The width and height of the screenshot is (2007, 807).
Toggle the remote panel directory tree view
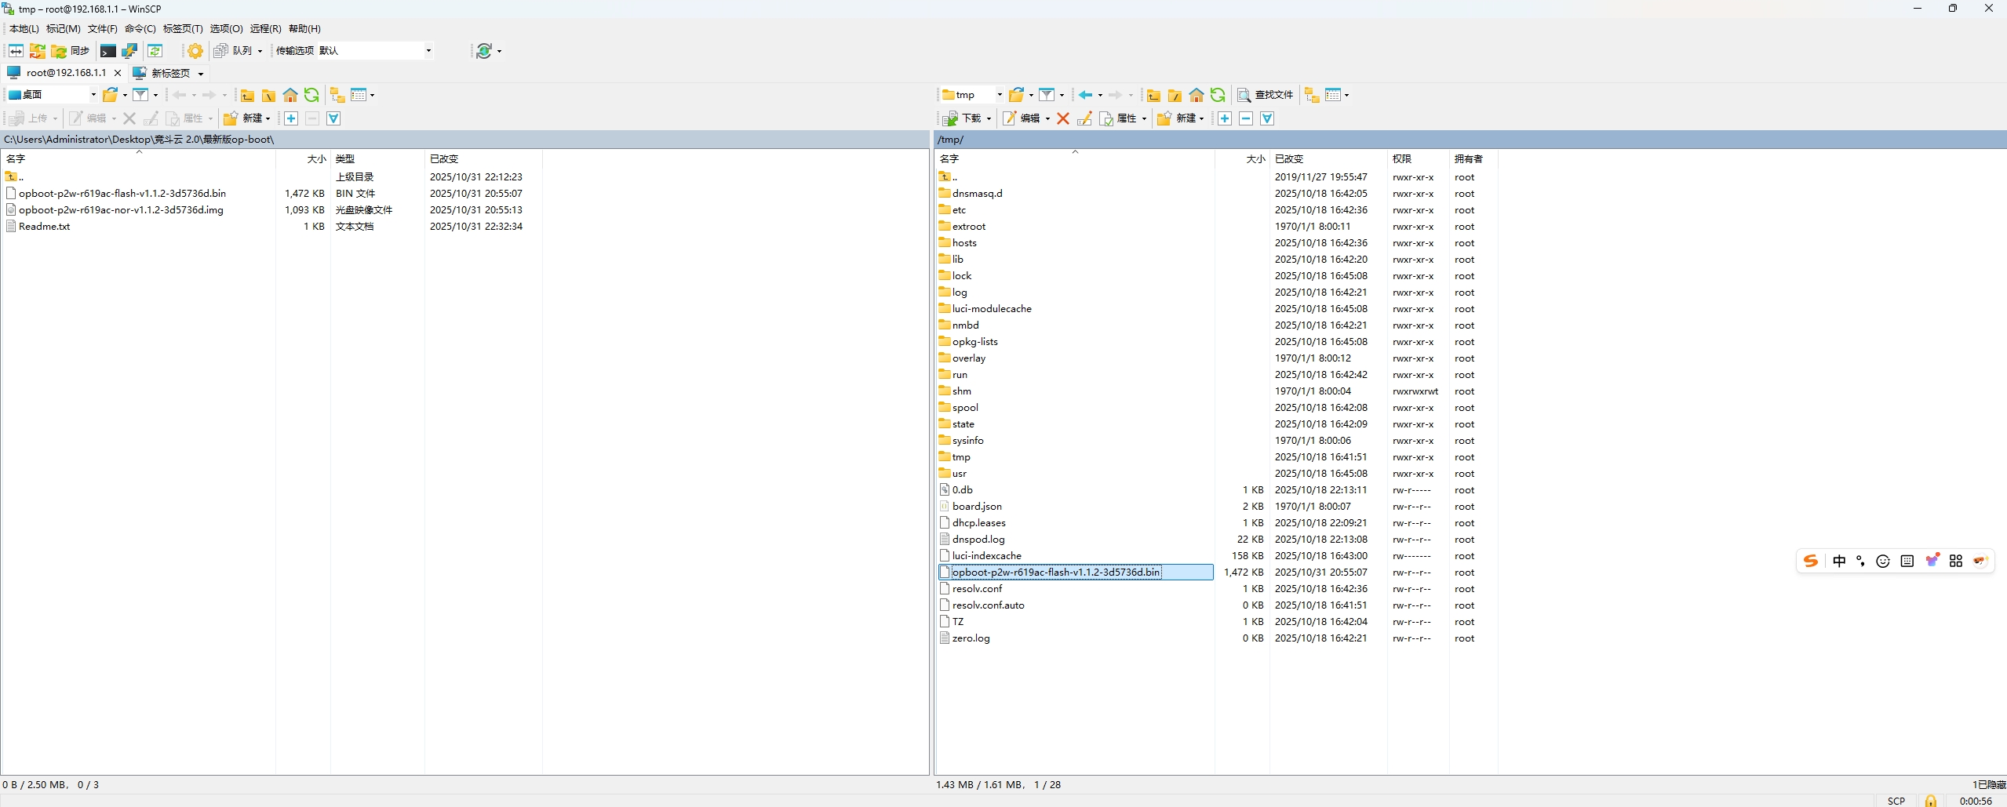[1312, 95]
